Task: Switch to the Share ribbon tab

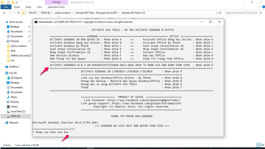Action: click(28, 7)
